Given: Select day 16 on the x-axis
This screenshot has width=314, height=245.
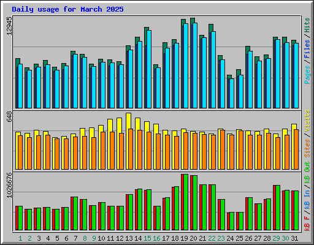Looking at the screenshot, I should coord(156,238).
